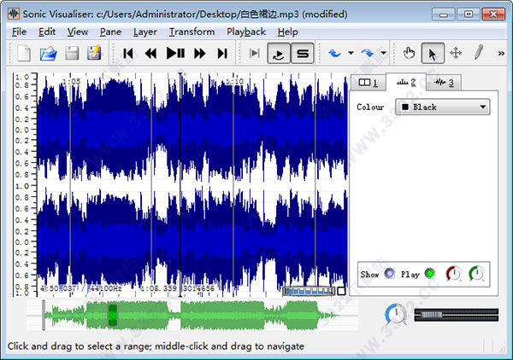The height and width of the screenshot is (360, 513).
Task: Click the blue main playback volume dial
Action: [x=396, y=315]
